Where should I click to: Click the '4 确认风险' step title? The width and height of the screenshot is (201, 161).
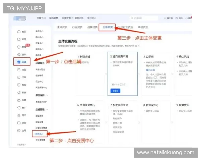pyautogui.click(x=183, y=57)
